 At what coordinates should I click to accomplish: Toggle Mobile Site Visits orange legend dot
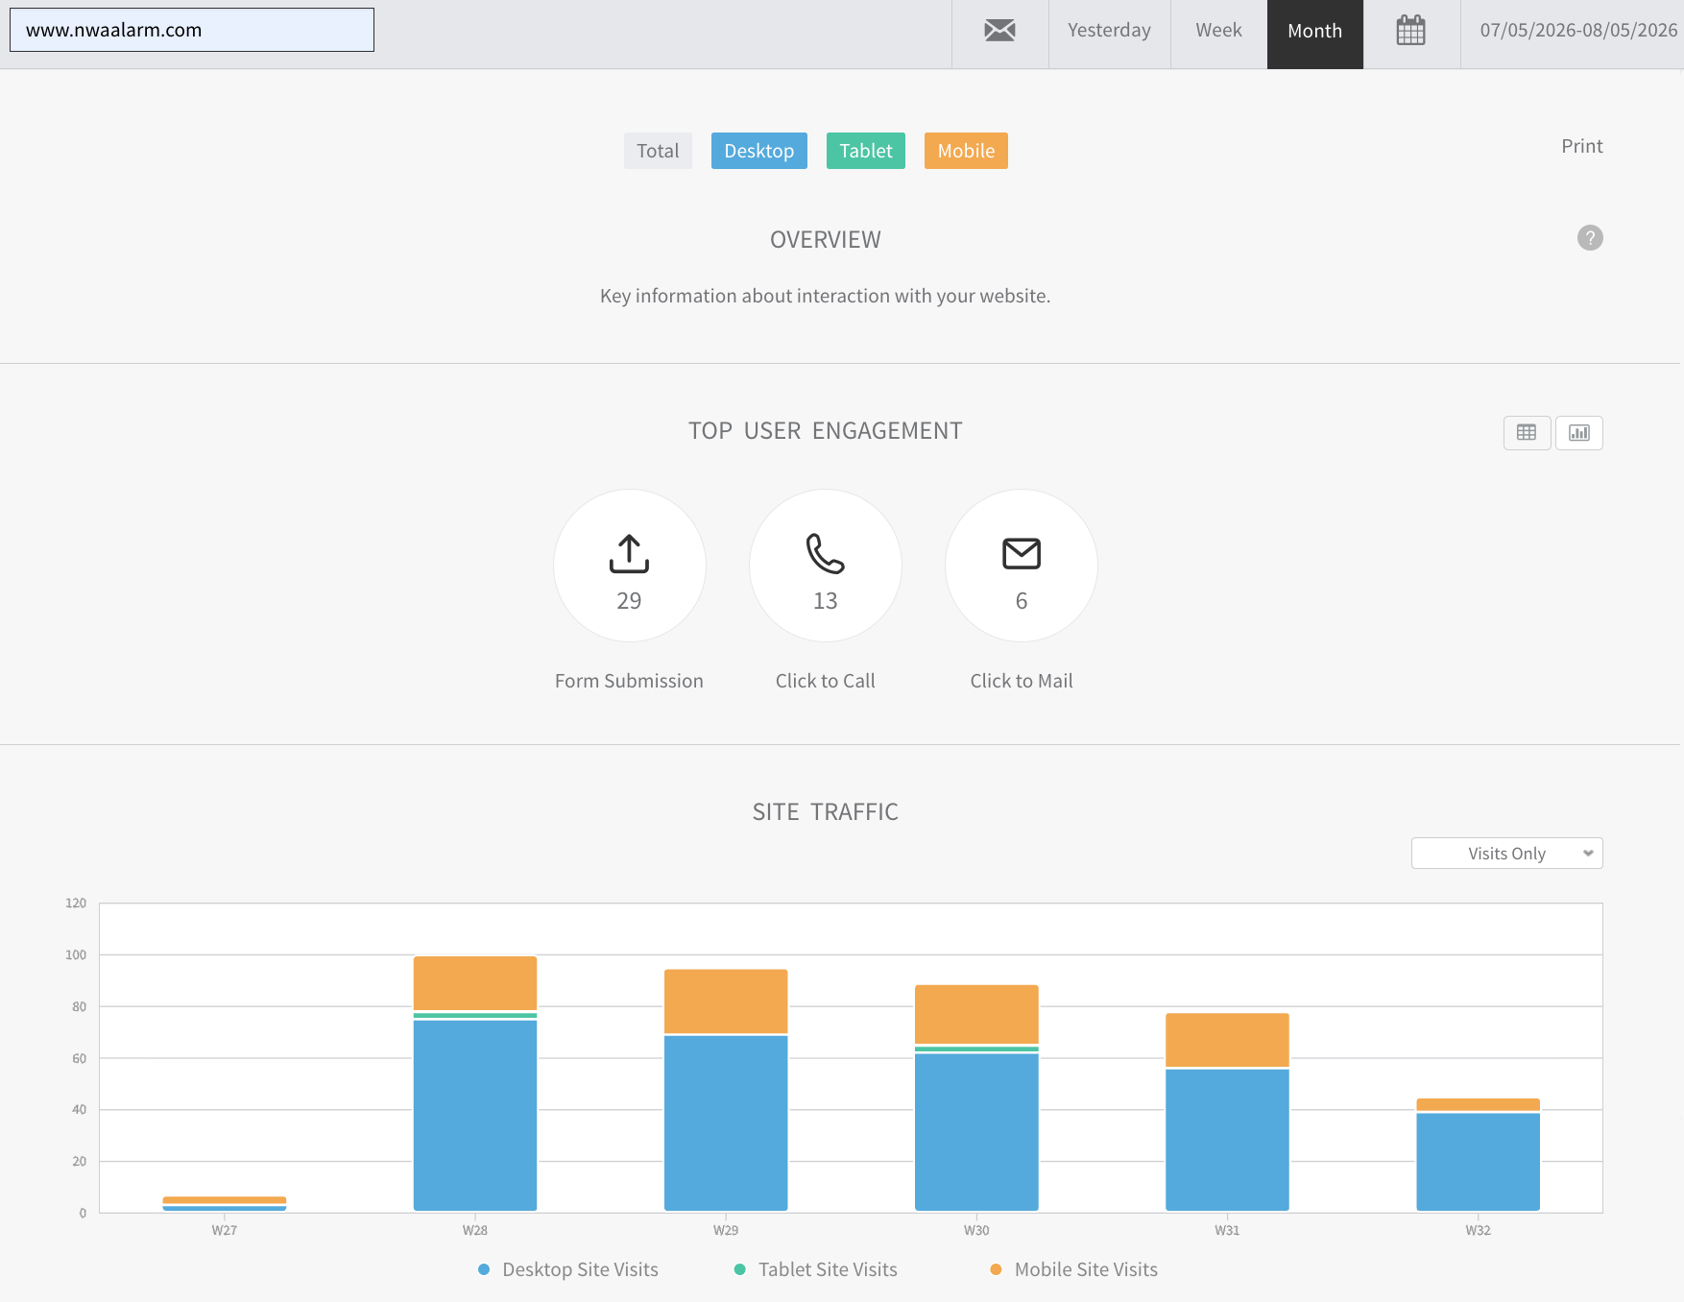[996, 1269]
